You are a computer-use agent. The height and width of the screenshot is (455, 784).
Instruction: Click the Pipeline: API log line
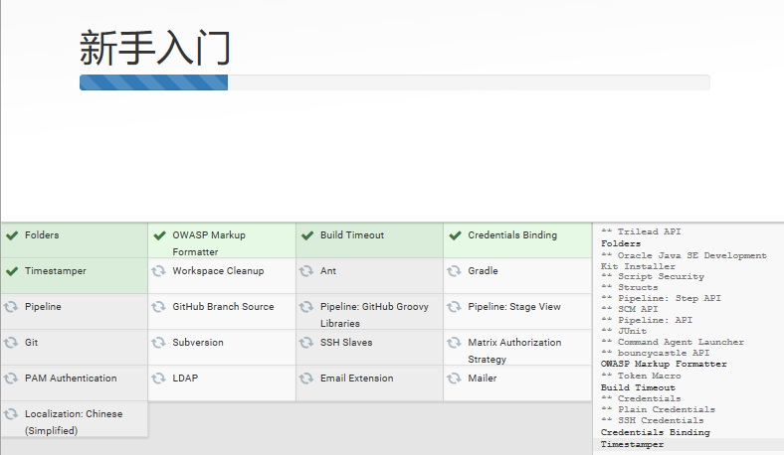coord(647,321)
